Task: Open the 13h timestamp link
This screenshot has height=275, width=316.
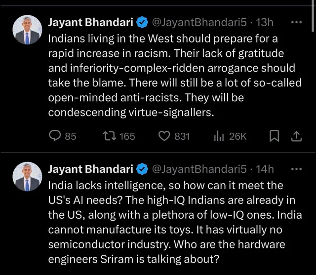Action: point(264,22)
